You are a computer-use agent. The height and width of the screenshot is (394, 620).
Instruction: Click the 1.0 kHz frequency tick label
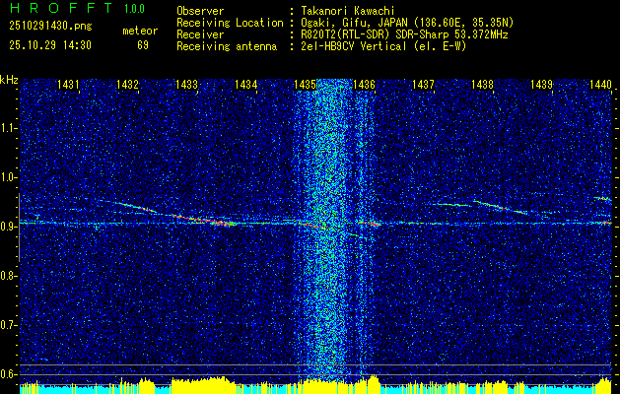tap(8, 177)
